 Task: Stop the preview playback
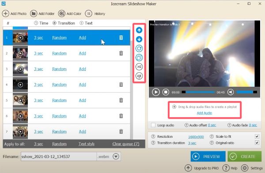[166, 92]
